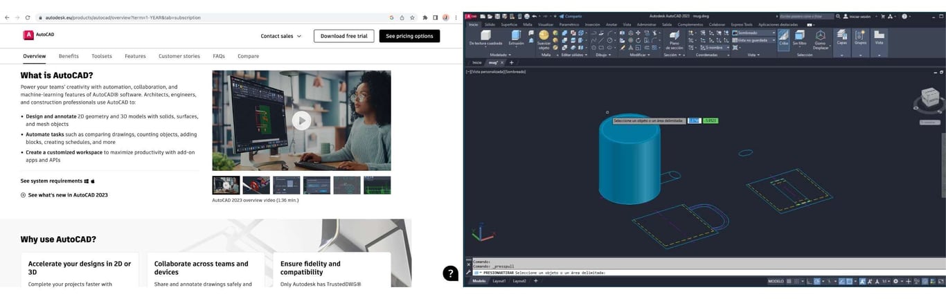Open the Plano de sección tool

(675, 40)
